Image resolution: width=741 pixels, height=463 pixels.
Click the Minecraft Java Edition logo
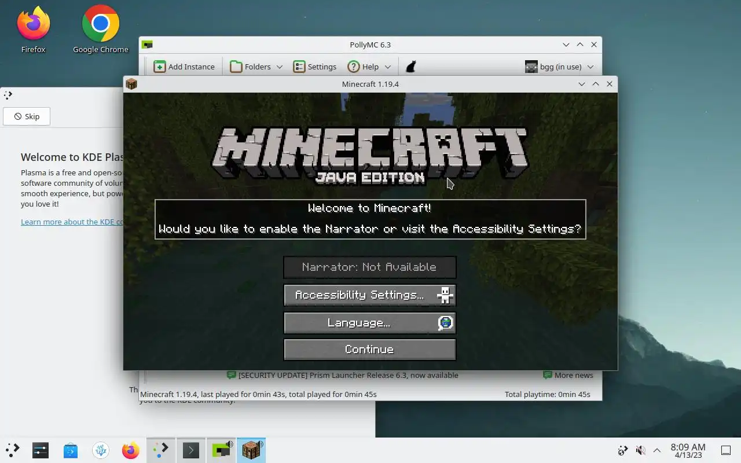[x=370, y=155]
